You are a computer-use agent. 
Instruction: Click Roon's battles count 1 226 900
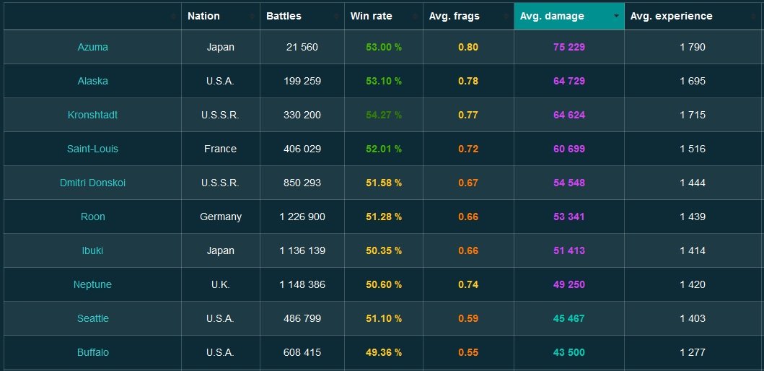302,217
